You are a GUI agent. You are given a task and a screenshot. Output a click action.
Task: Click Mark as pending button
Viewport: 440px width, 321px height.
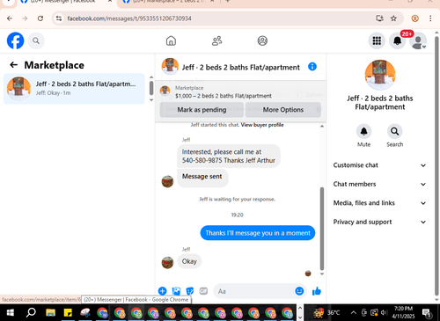[202, 110]
